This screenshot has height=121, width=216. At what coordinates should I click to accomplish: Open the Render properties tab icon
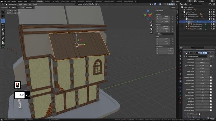pos(180,56)
